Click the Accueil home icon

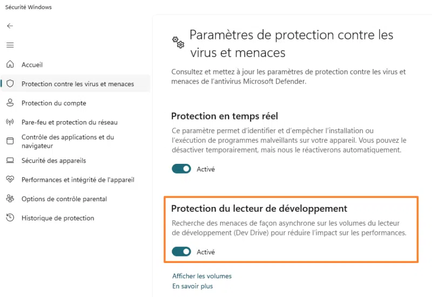coord(10,65)
